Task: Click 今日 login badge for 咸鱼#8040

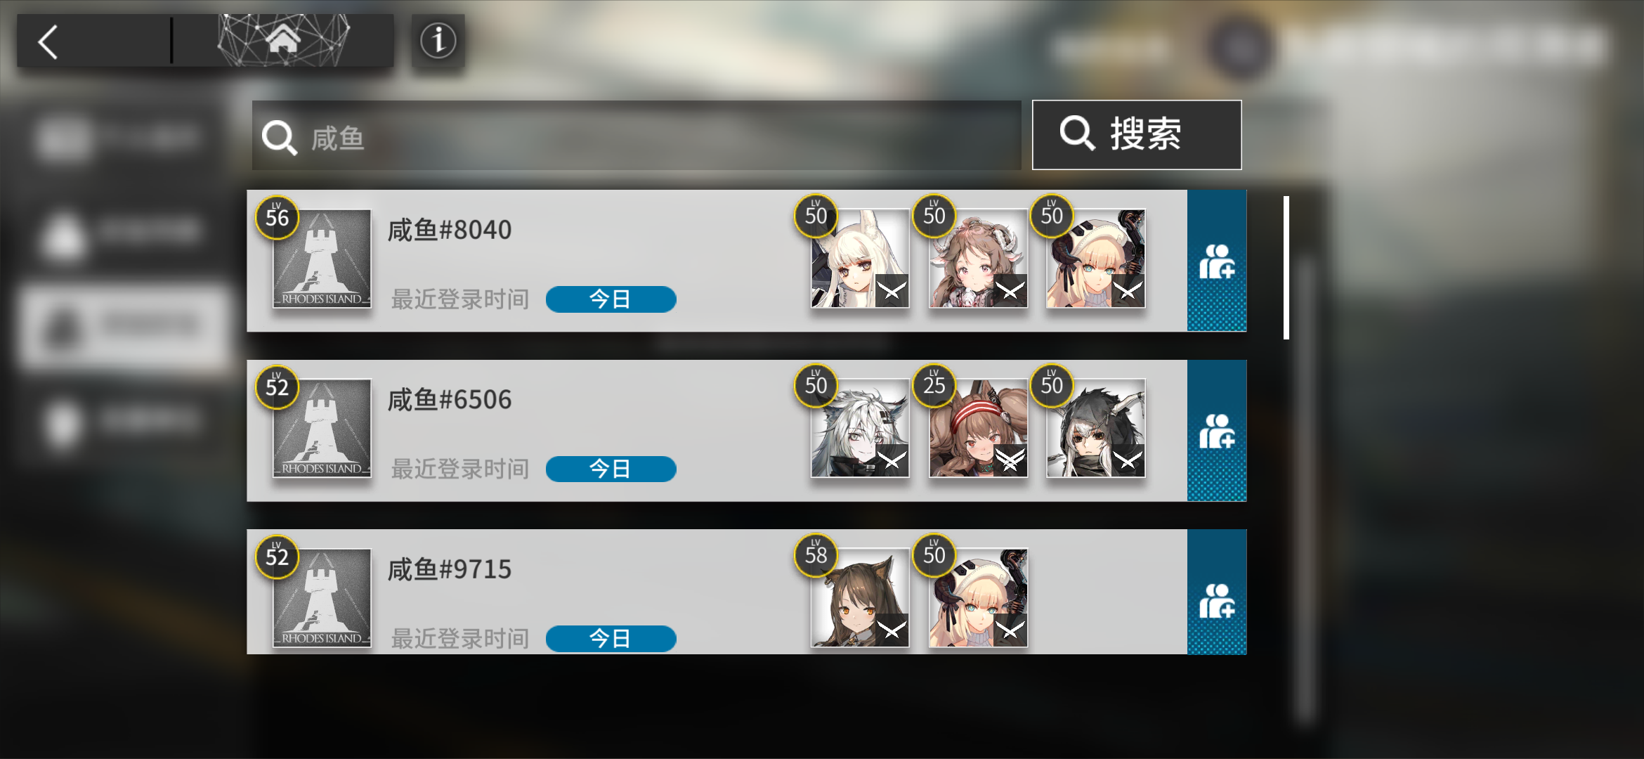Action: pos(611,299)
